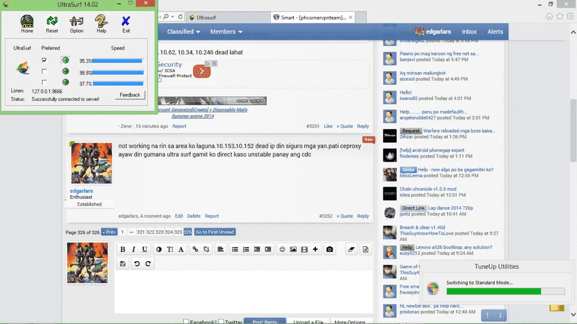Undo last edit in reply editor

tap(137, 263)
